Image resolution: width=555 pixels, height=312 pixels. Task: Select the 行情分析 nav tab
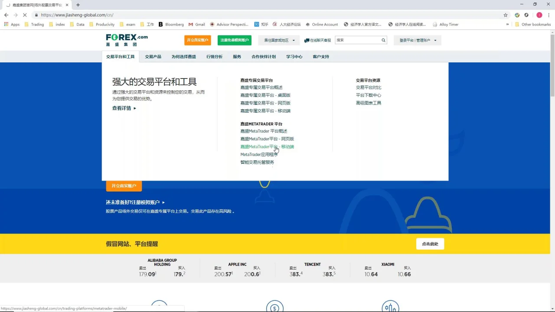coord(214,57)
